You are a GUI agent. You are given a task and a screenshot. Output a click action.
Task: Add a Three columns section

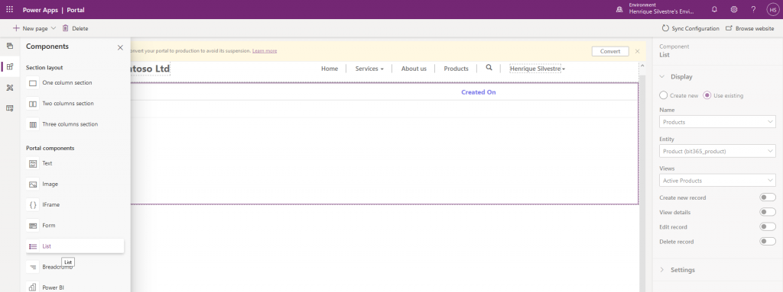(75, 124)
